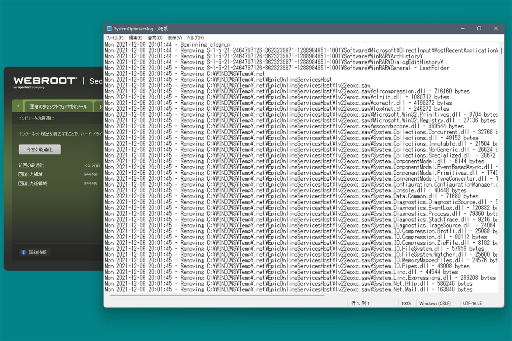Click the UTF-16 LE encoding indicator
Screen dimensions: 512x341
[472, 303]
